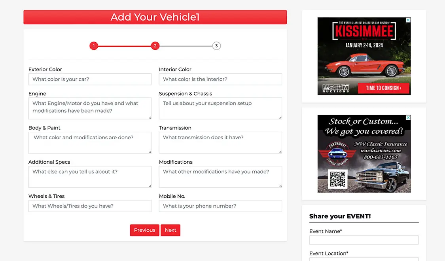Click into the Engine description textarea

[x=90, y=108]
